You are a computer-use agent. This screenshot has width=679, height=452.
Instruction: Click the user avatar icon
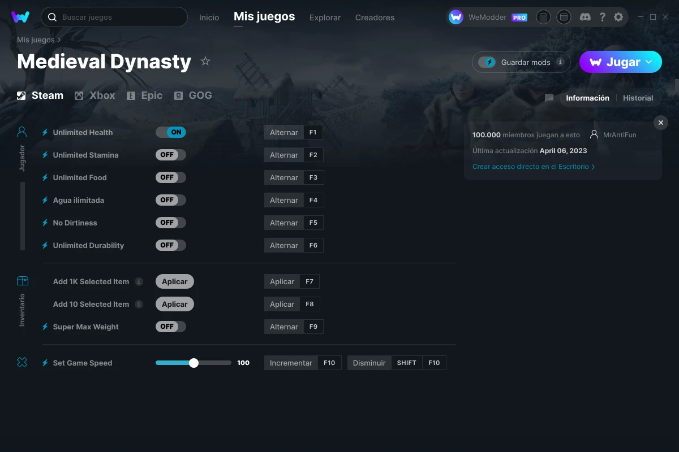456,17
